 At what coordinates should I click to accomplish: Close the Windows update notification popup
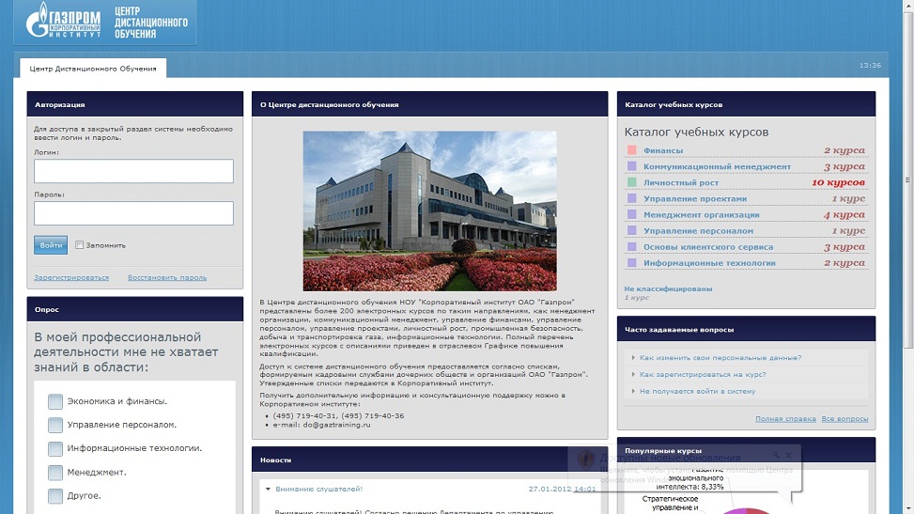click(789, 455)
